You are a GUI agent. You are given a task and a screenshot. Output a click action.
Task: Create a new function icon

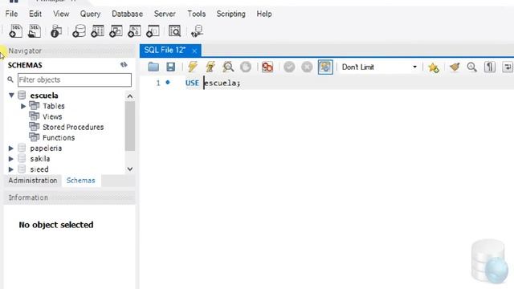(153, 31)
